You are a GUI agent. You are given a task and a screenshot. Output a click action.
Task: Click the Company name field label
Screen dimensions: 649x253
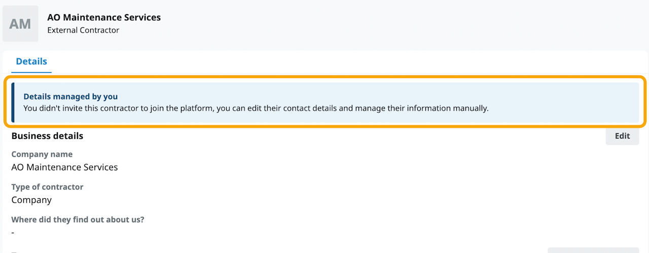[x=42, y=154]
